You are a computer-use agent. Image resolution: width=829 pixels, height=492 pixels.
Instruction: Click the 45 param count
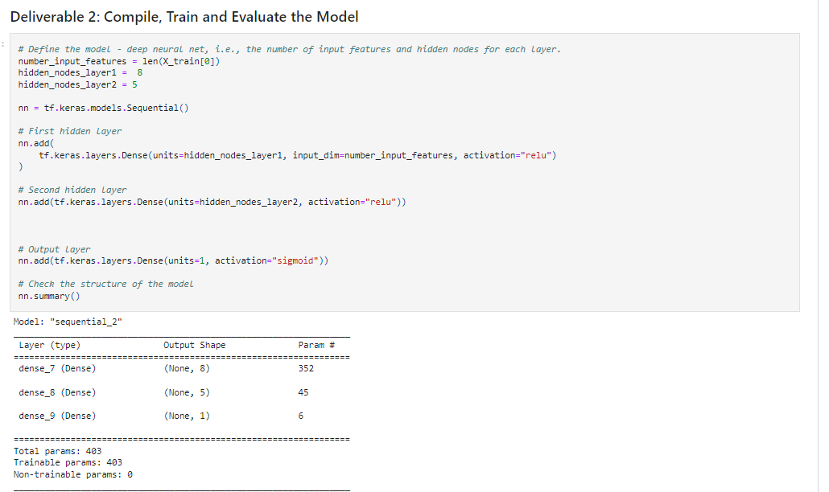[x=303, y=393]
